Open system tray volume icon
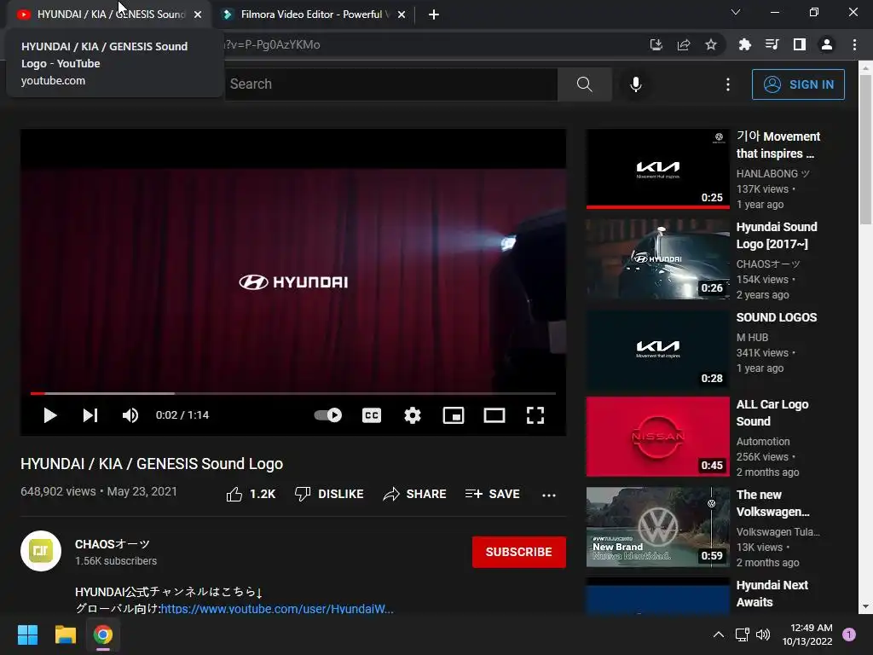873x655 pixels. tap(763, 635)
